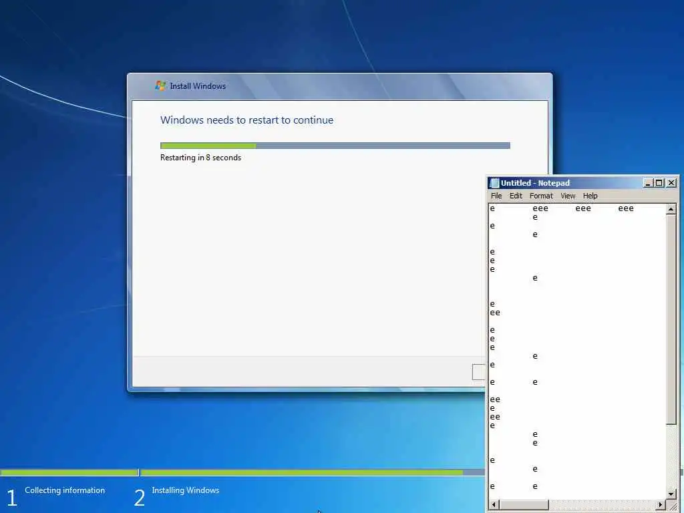Open the Format menu in Notepad
This screenshot has width=684, height=513.
[541, 196]
